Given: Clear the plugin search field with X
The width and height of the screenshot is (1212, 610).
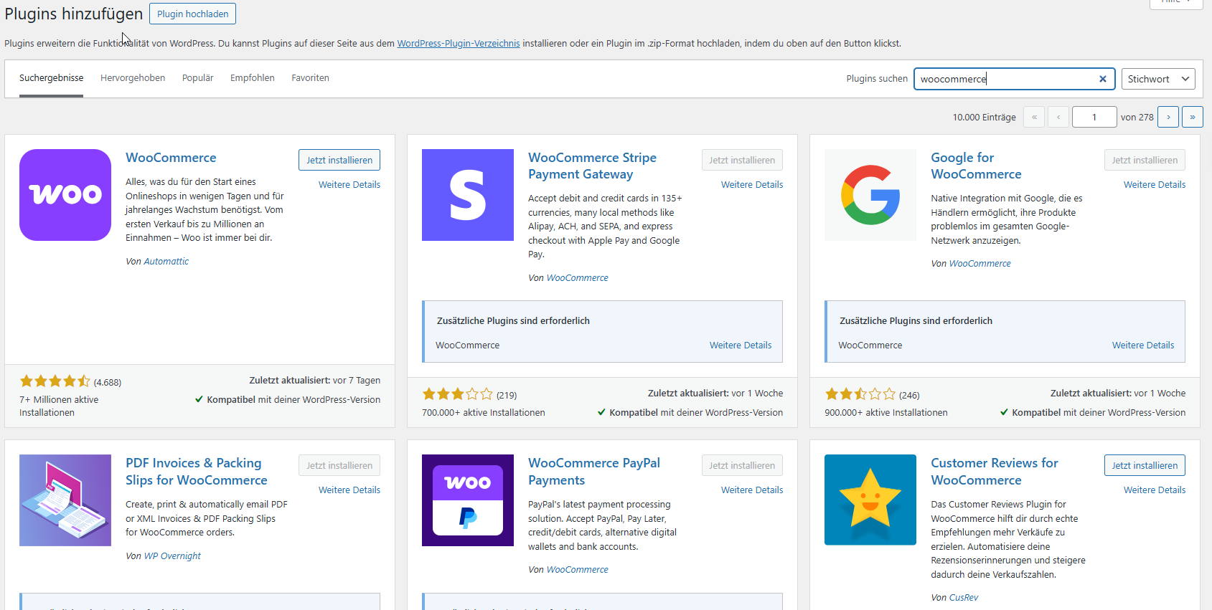Looking at the screenshot, I should click(x=1102, y=79).
